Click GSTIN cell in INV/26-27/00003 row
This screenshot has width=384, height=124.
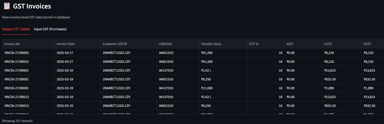click(129, 53)
